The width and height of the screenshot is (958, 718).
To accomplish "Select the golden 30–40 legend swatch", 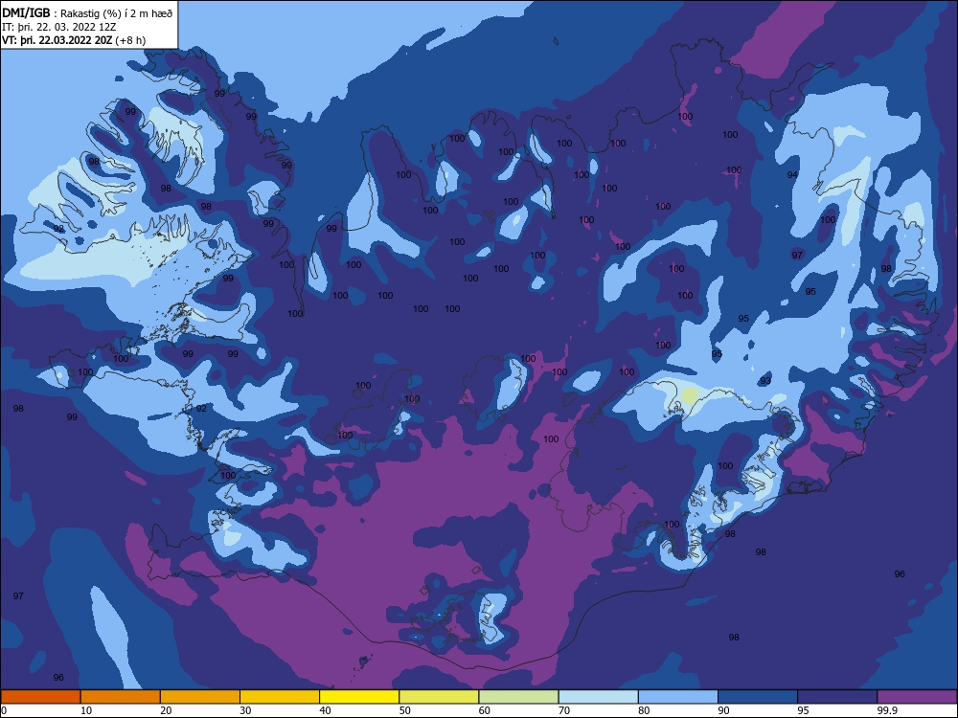I will (x=280, y=697).
